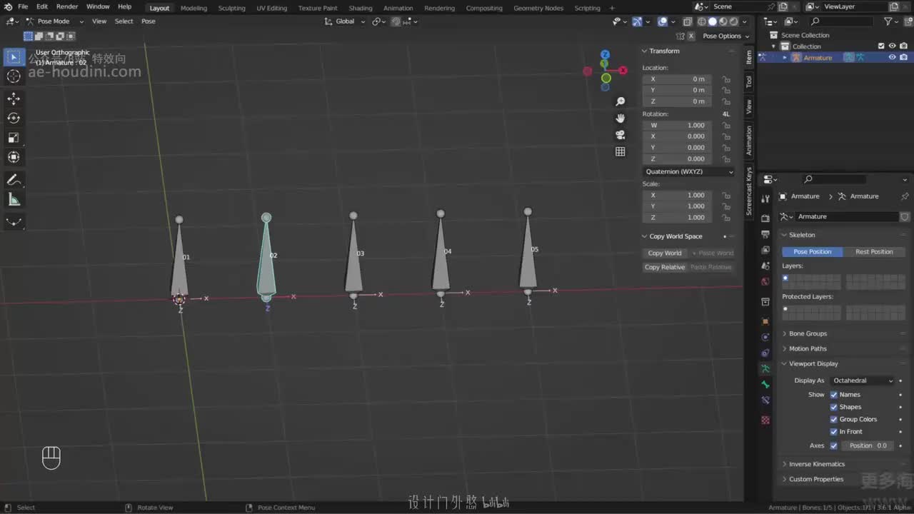Click the fake user shield icon
This screenshot has width=914, height=514.
904,216
